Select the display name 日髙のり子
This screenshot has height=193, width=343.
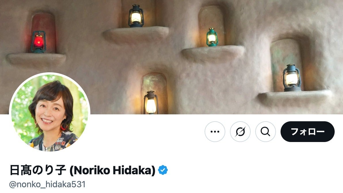click(38, 170)
